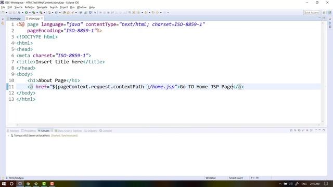Click the volume icon in system tray
Viewport: 333px width, 187px height.
point(290,184)
